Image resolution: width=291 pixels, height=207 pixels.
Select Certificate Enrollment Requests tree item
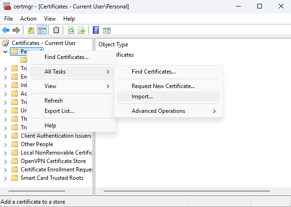tap(56, 170)
